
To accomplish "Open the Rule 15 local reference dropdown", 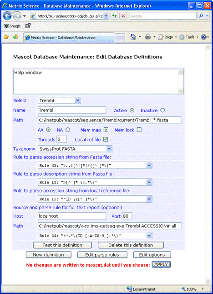I will 95,199.
